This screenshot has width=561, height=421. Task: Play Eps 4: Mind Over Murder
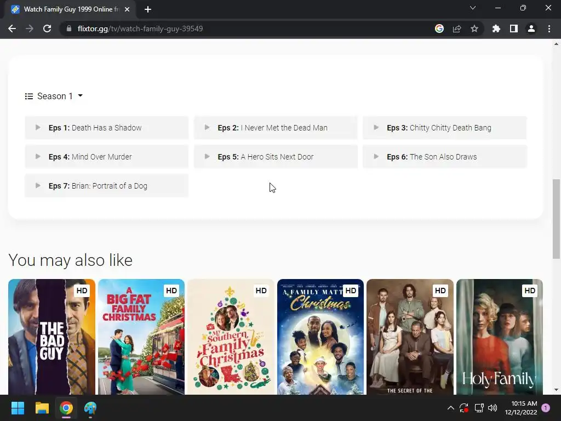click(107, 156)
